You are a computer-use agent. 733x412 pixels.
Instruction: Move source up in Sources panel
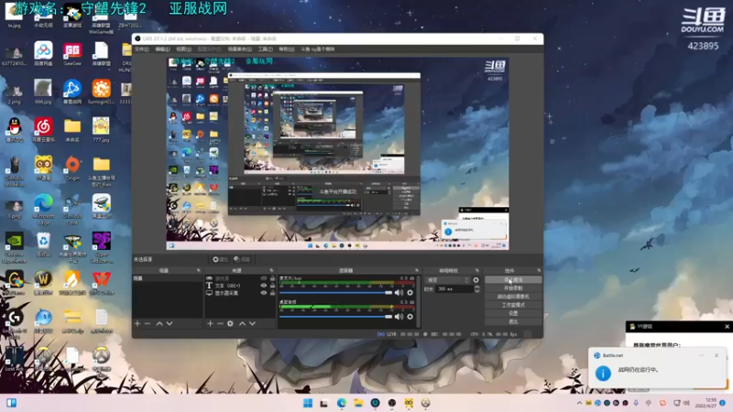coord(242,323)
